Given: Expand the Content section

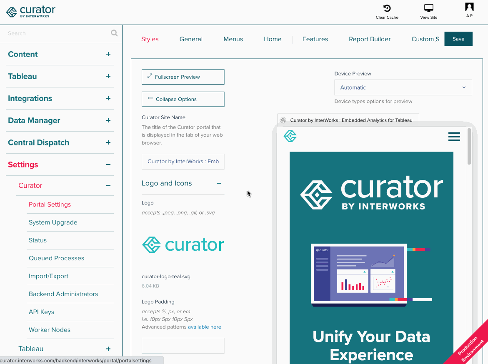Looking at the screenshot, I should pyautogui.click(x=108, y=54).
